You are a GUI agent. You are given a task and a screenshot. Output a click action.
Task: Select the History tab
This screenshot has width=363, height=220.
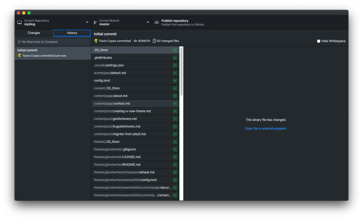point(72,33)
